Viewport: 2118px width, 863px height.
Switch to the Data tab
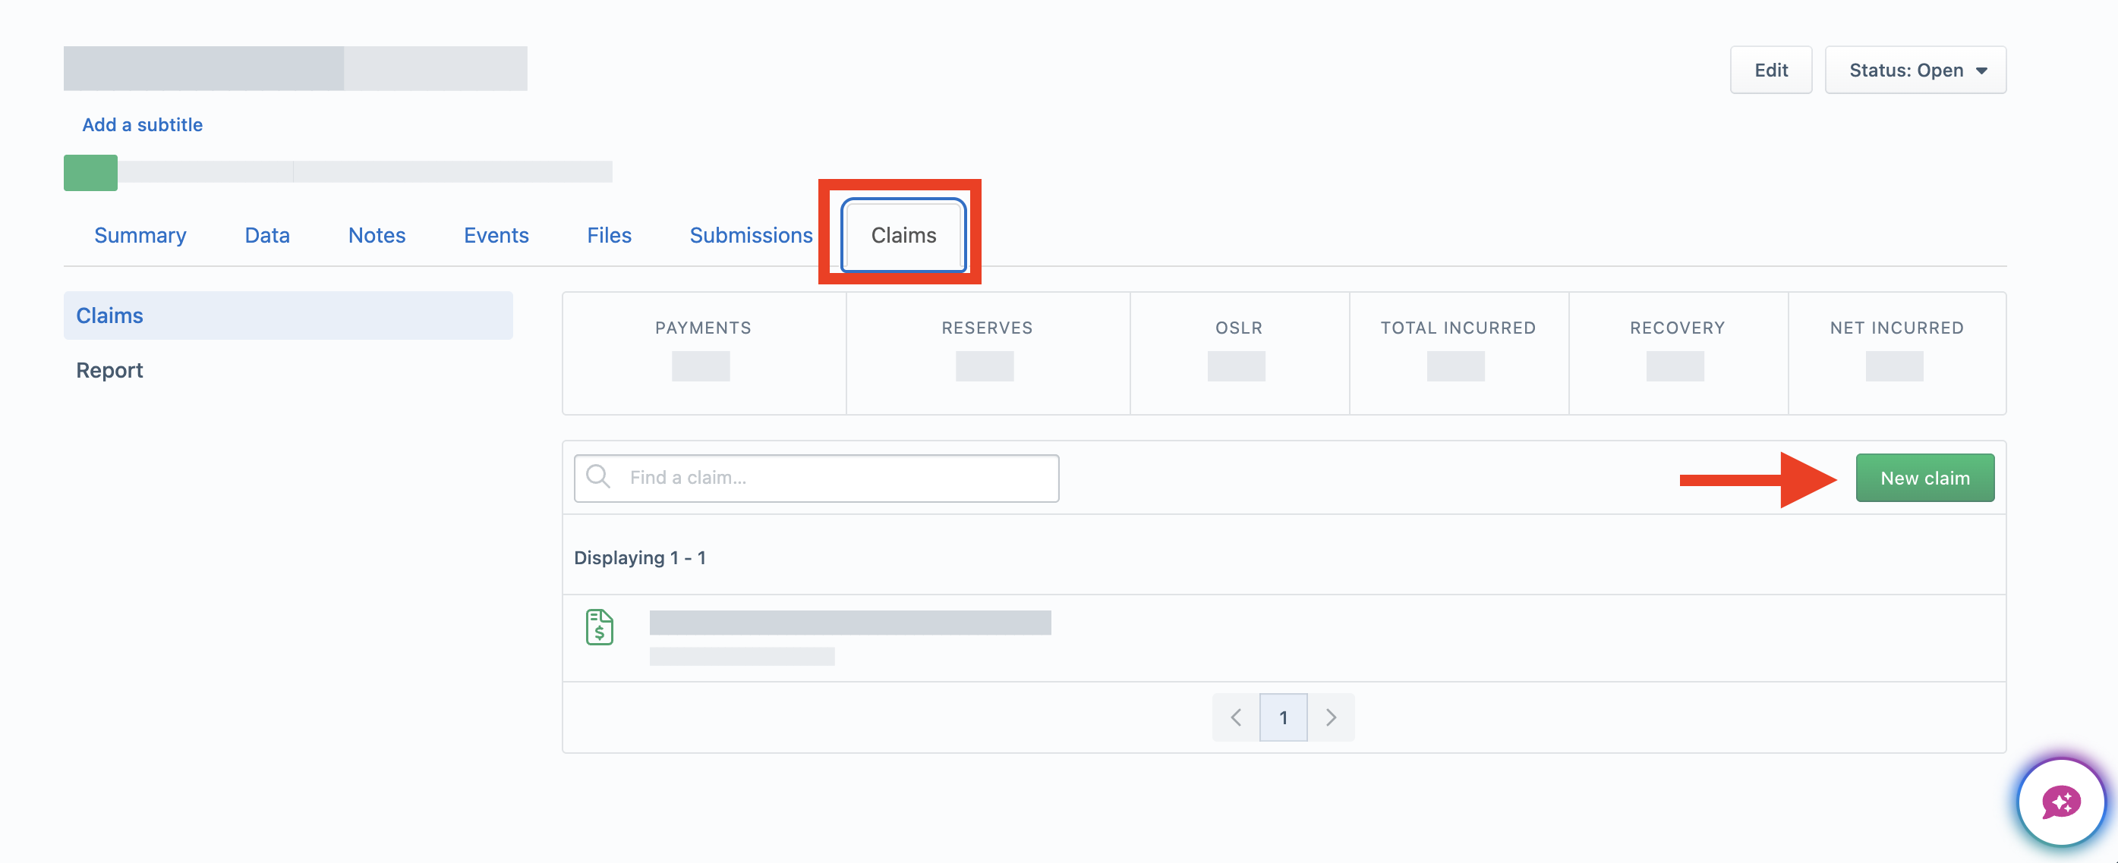(267, 235)
